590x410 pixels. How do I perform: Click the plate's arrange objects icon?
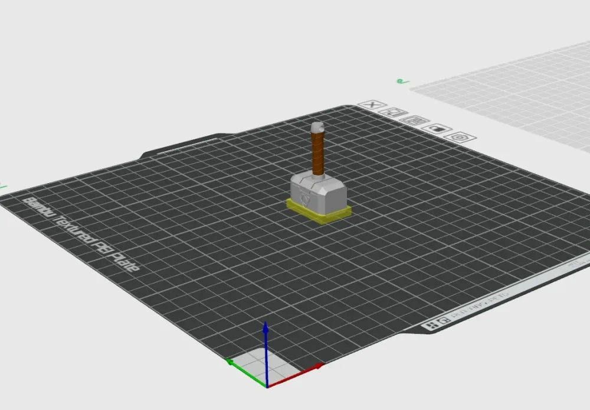click(414, 121)
